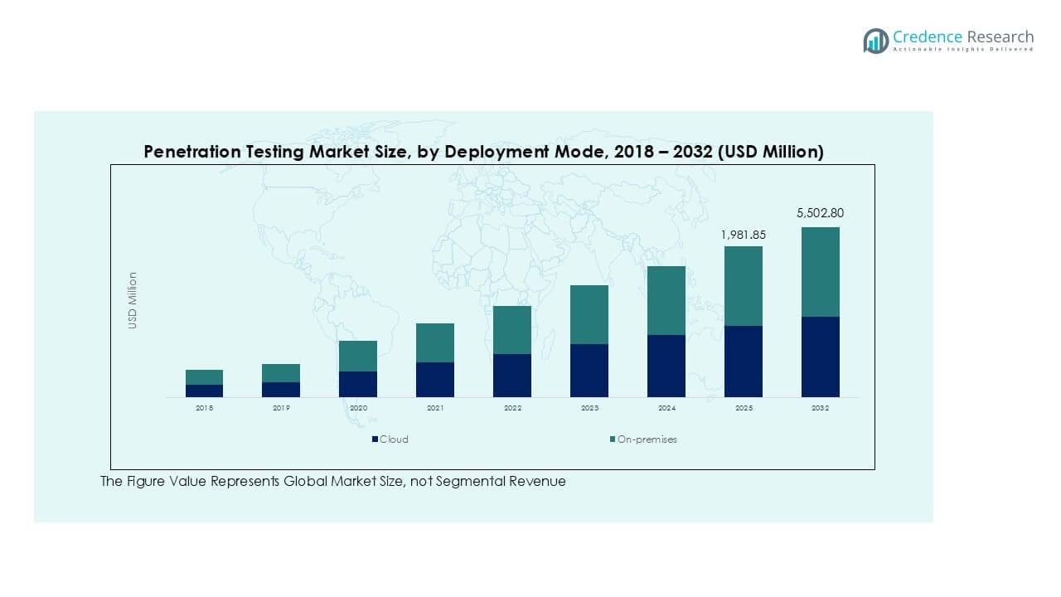The width and height of the screenshot is (1061, 597).
Task: Select the On-premises legend marker square
Action: pyautogui.click(x=611, y=439)
